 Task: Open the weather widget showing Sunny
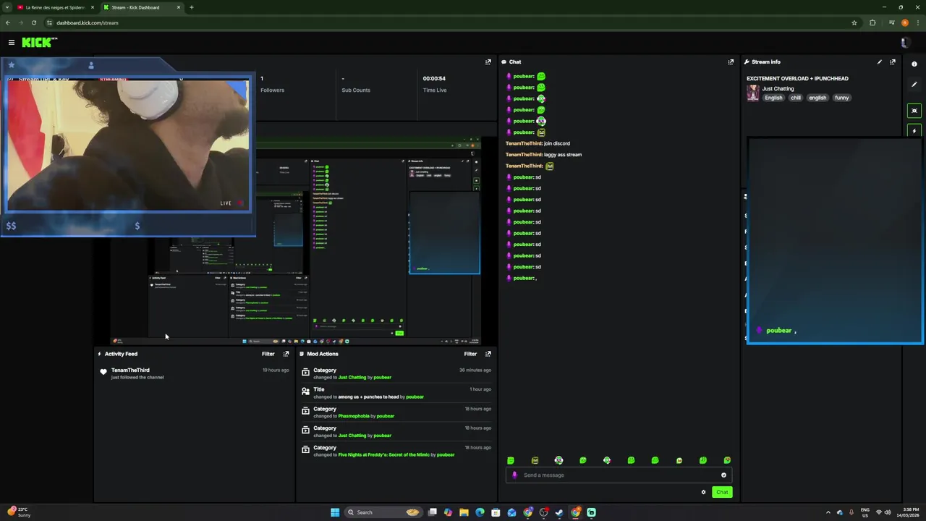coord(20,512)
